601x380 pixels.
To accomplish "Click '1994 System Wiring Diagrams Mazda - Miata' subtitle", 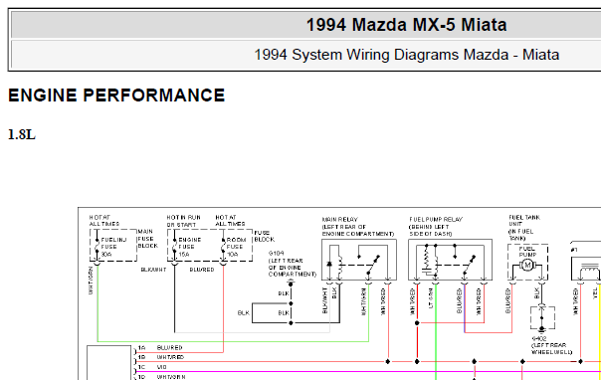I will click(406, 55).
